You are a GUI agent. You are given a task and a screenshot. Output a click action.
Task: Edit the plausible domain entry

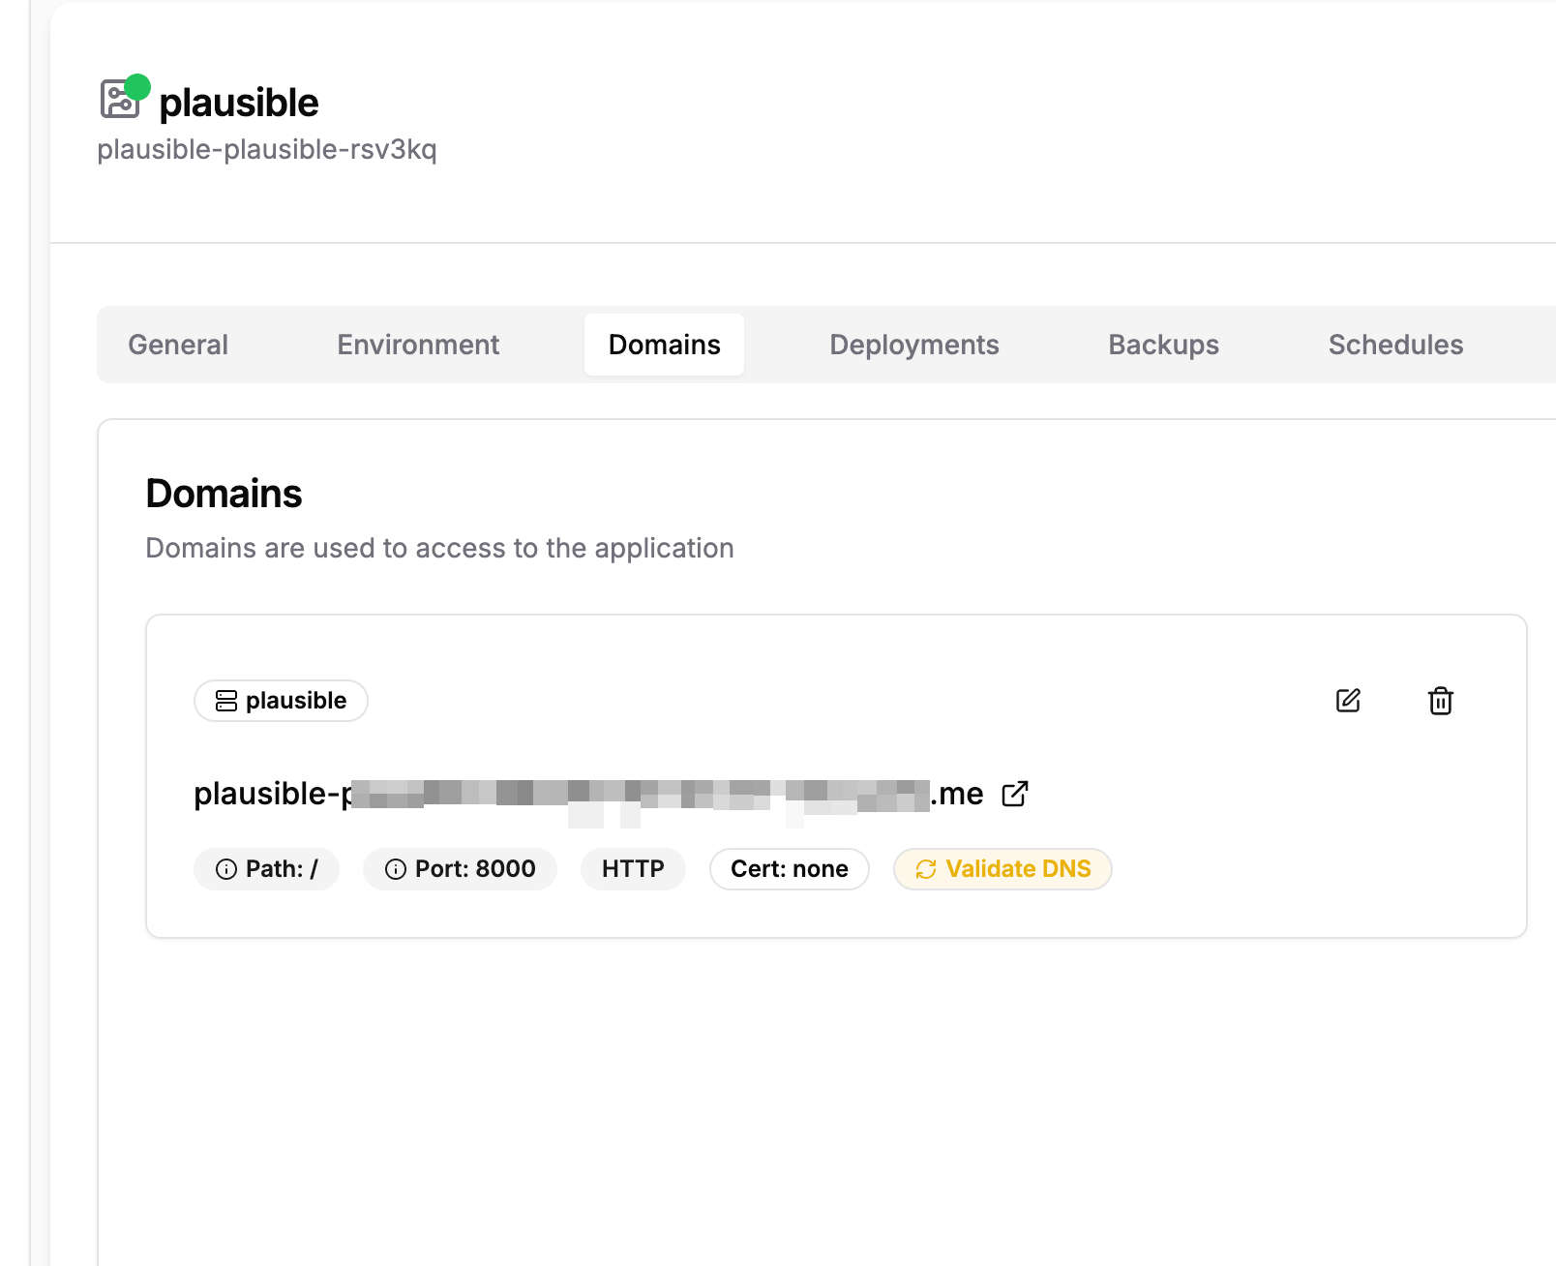coord(1348,701)
